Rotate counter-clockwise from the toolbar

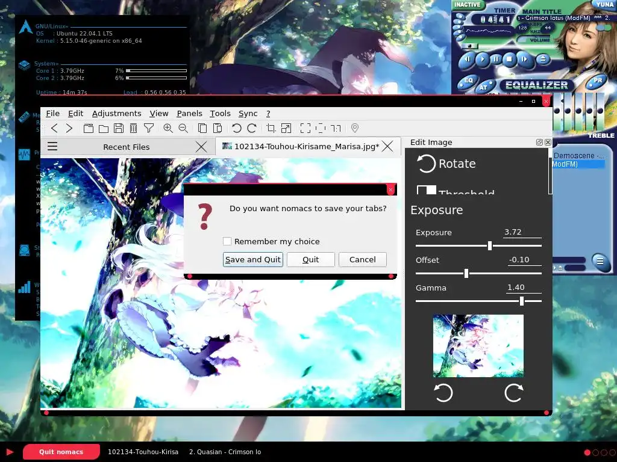[236, 128]
